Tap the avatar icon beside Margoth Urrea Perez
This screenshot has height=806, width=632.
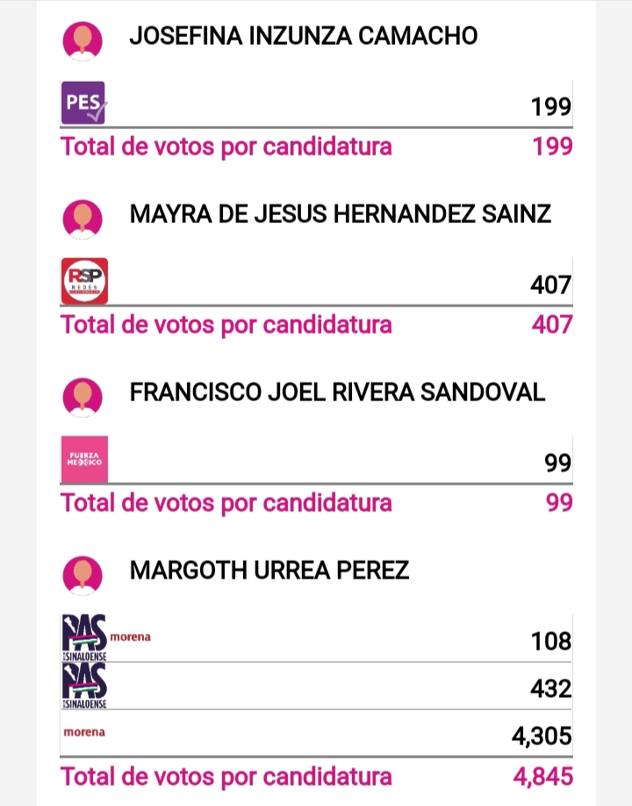pos(83,574)
